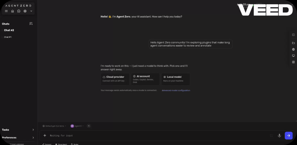This screenshot has width=297, height=145.
Task: Open the Default model selector dropdown
Action: point(54,126)
